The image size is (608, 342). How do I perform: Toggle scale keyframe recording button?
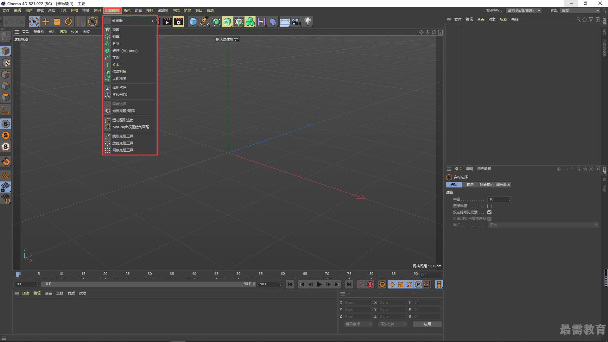(x=401, y=284)
